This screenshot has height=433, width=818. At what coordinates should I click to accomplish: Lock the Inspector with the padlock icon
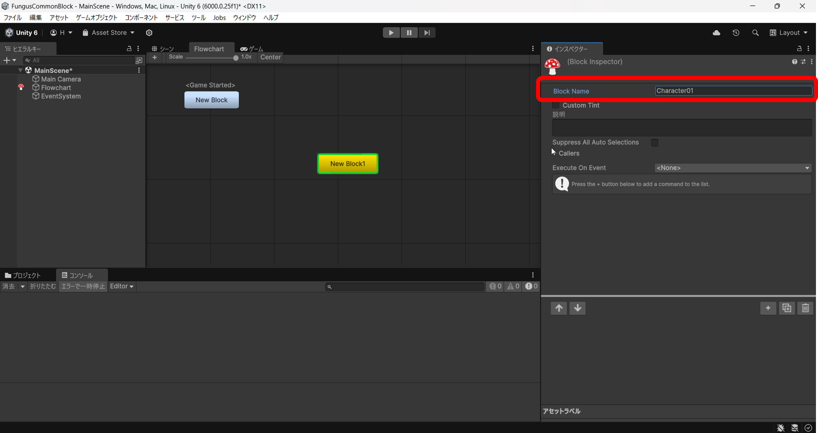(x=798, y=49)
